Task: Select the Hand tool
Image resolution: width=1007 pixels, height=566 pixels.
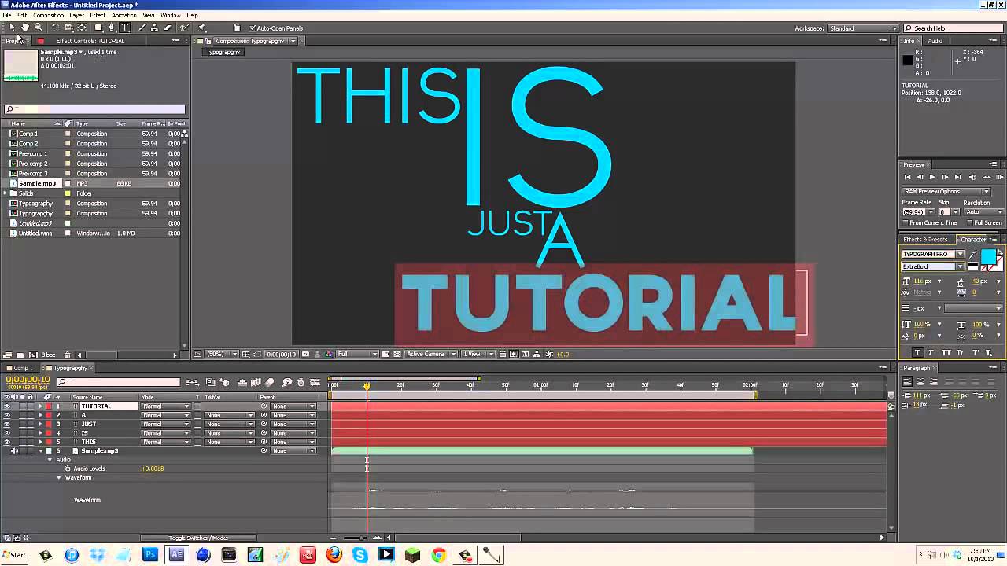Action: point(25,28)
